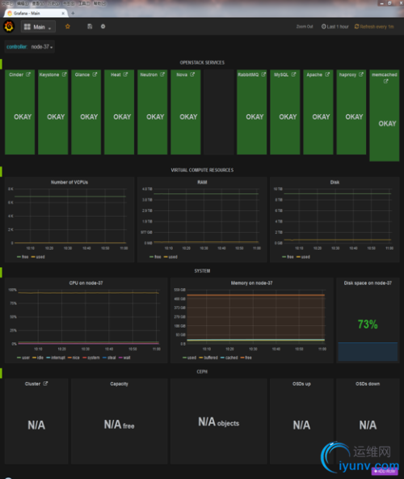Open the RAM panel title menu
The height and width of the screenshot is (479, 404).
pyautogui.click(x=202, y=182)
